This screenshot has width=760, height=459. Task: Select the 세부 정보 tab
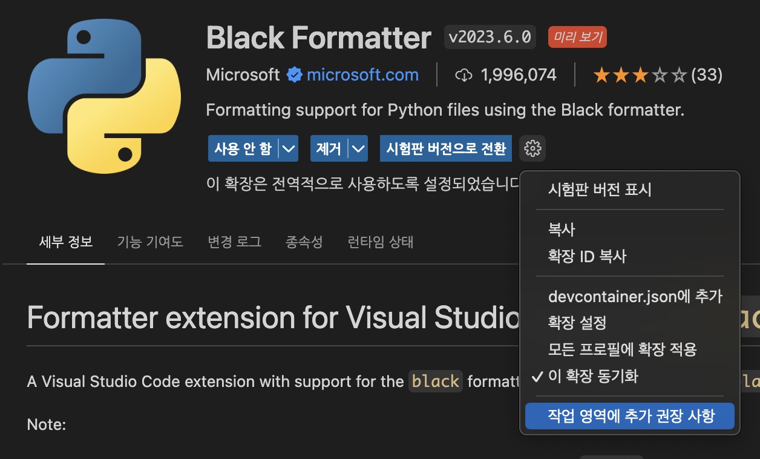point(66,242)
